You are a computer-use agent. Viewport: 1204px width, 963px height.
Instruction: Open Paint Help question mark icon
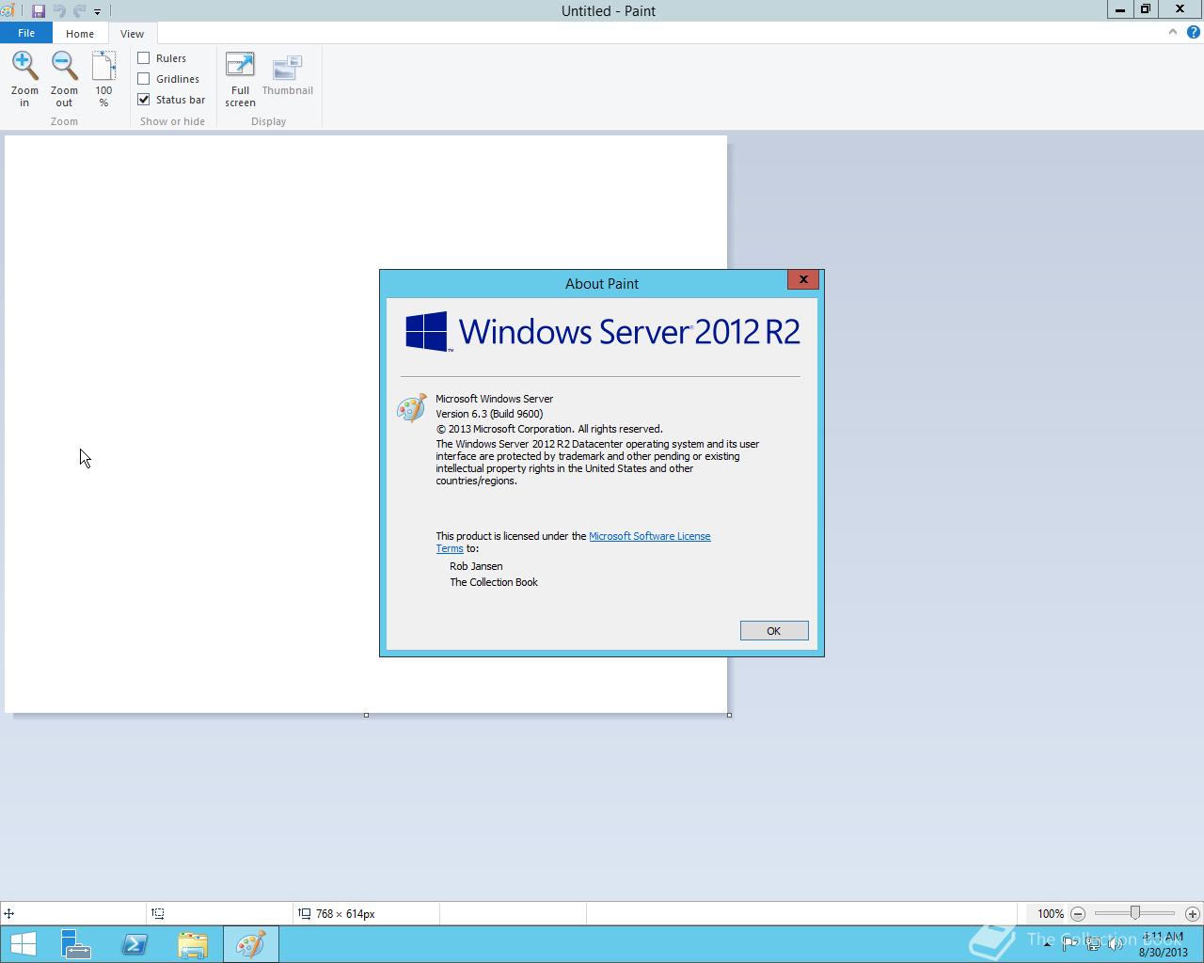click(1194, 32)
